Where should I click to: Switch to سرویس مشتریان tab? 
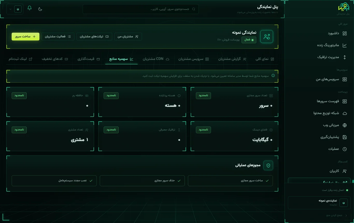point(194,59)
